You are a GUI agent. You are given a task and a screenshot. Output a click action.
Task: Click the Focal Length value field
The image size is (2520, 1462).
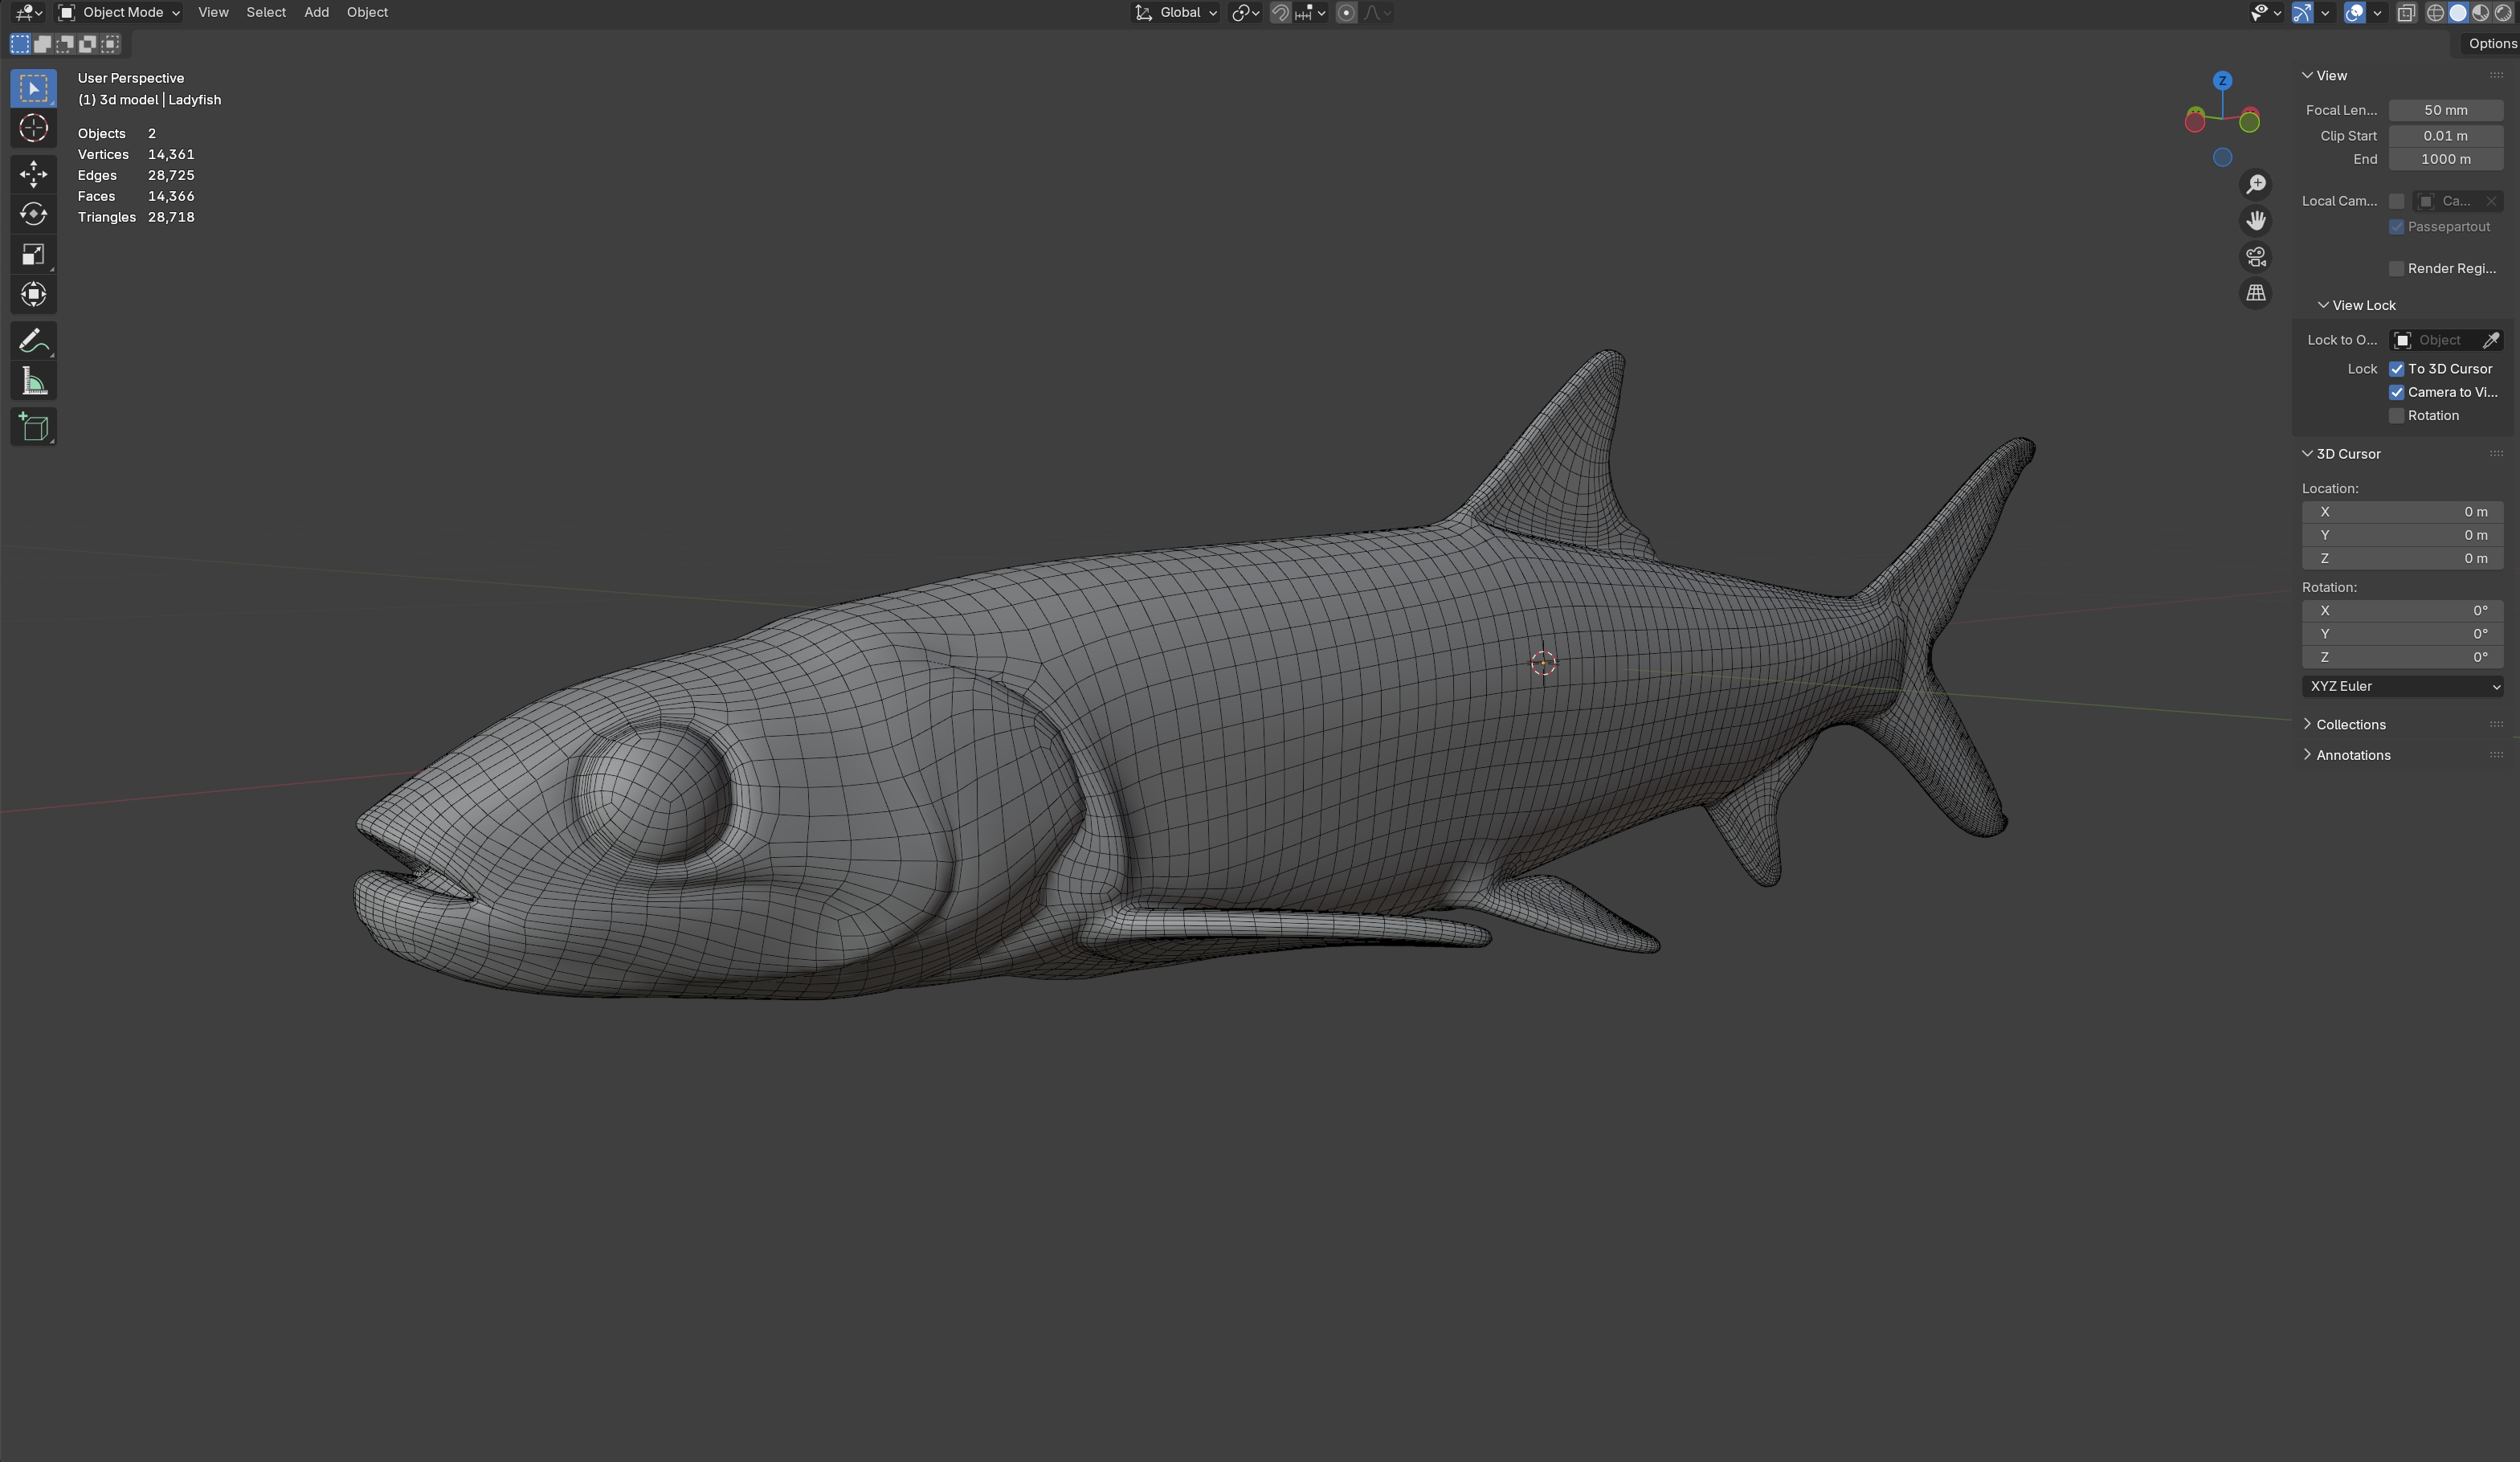coord(2445,110)
